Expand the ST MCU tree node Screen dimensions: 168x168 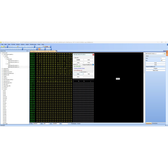tap(2, 87)
